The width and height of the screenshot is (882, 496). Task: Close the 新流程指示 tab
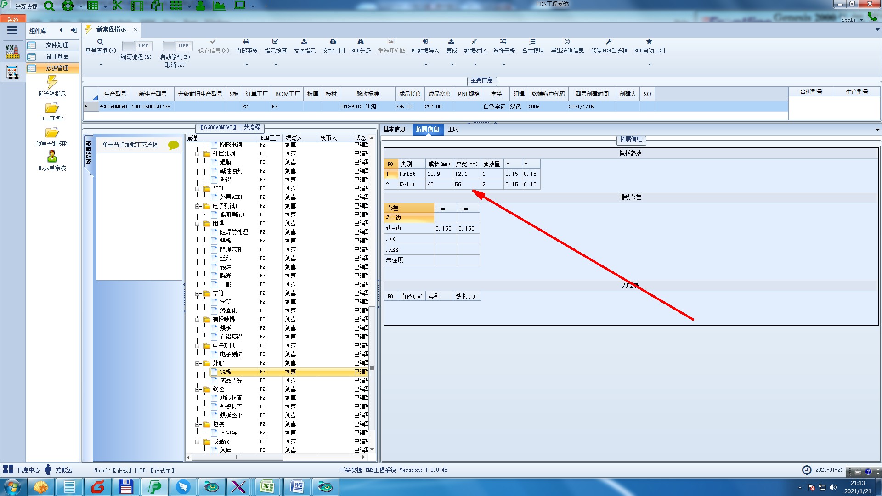coord(135,29)
